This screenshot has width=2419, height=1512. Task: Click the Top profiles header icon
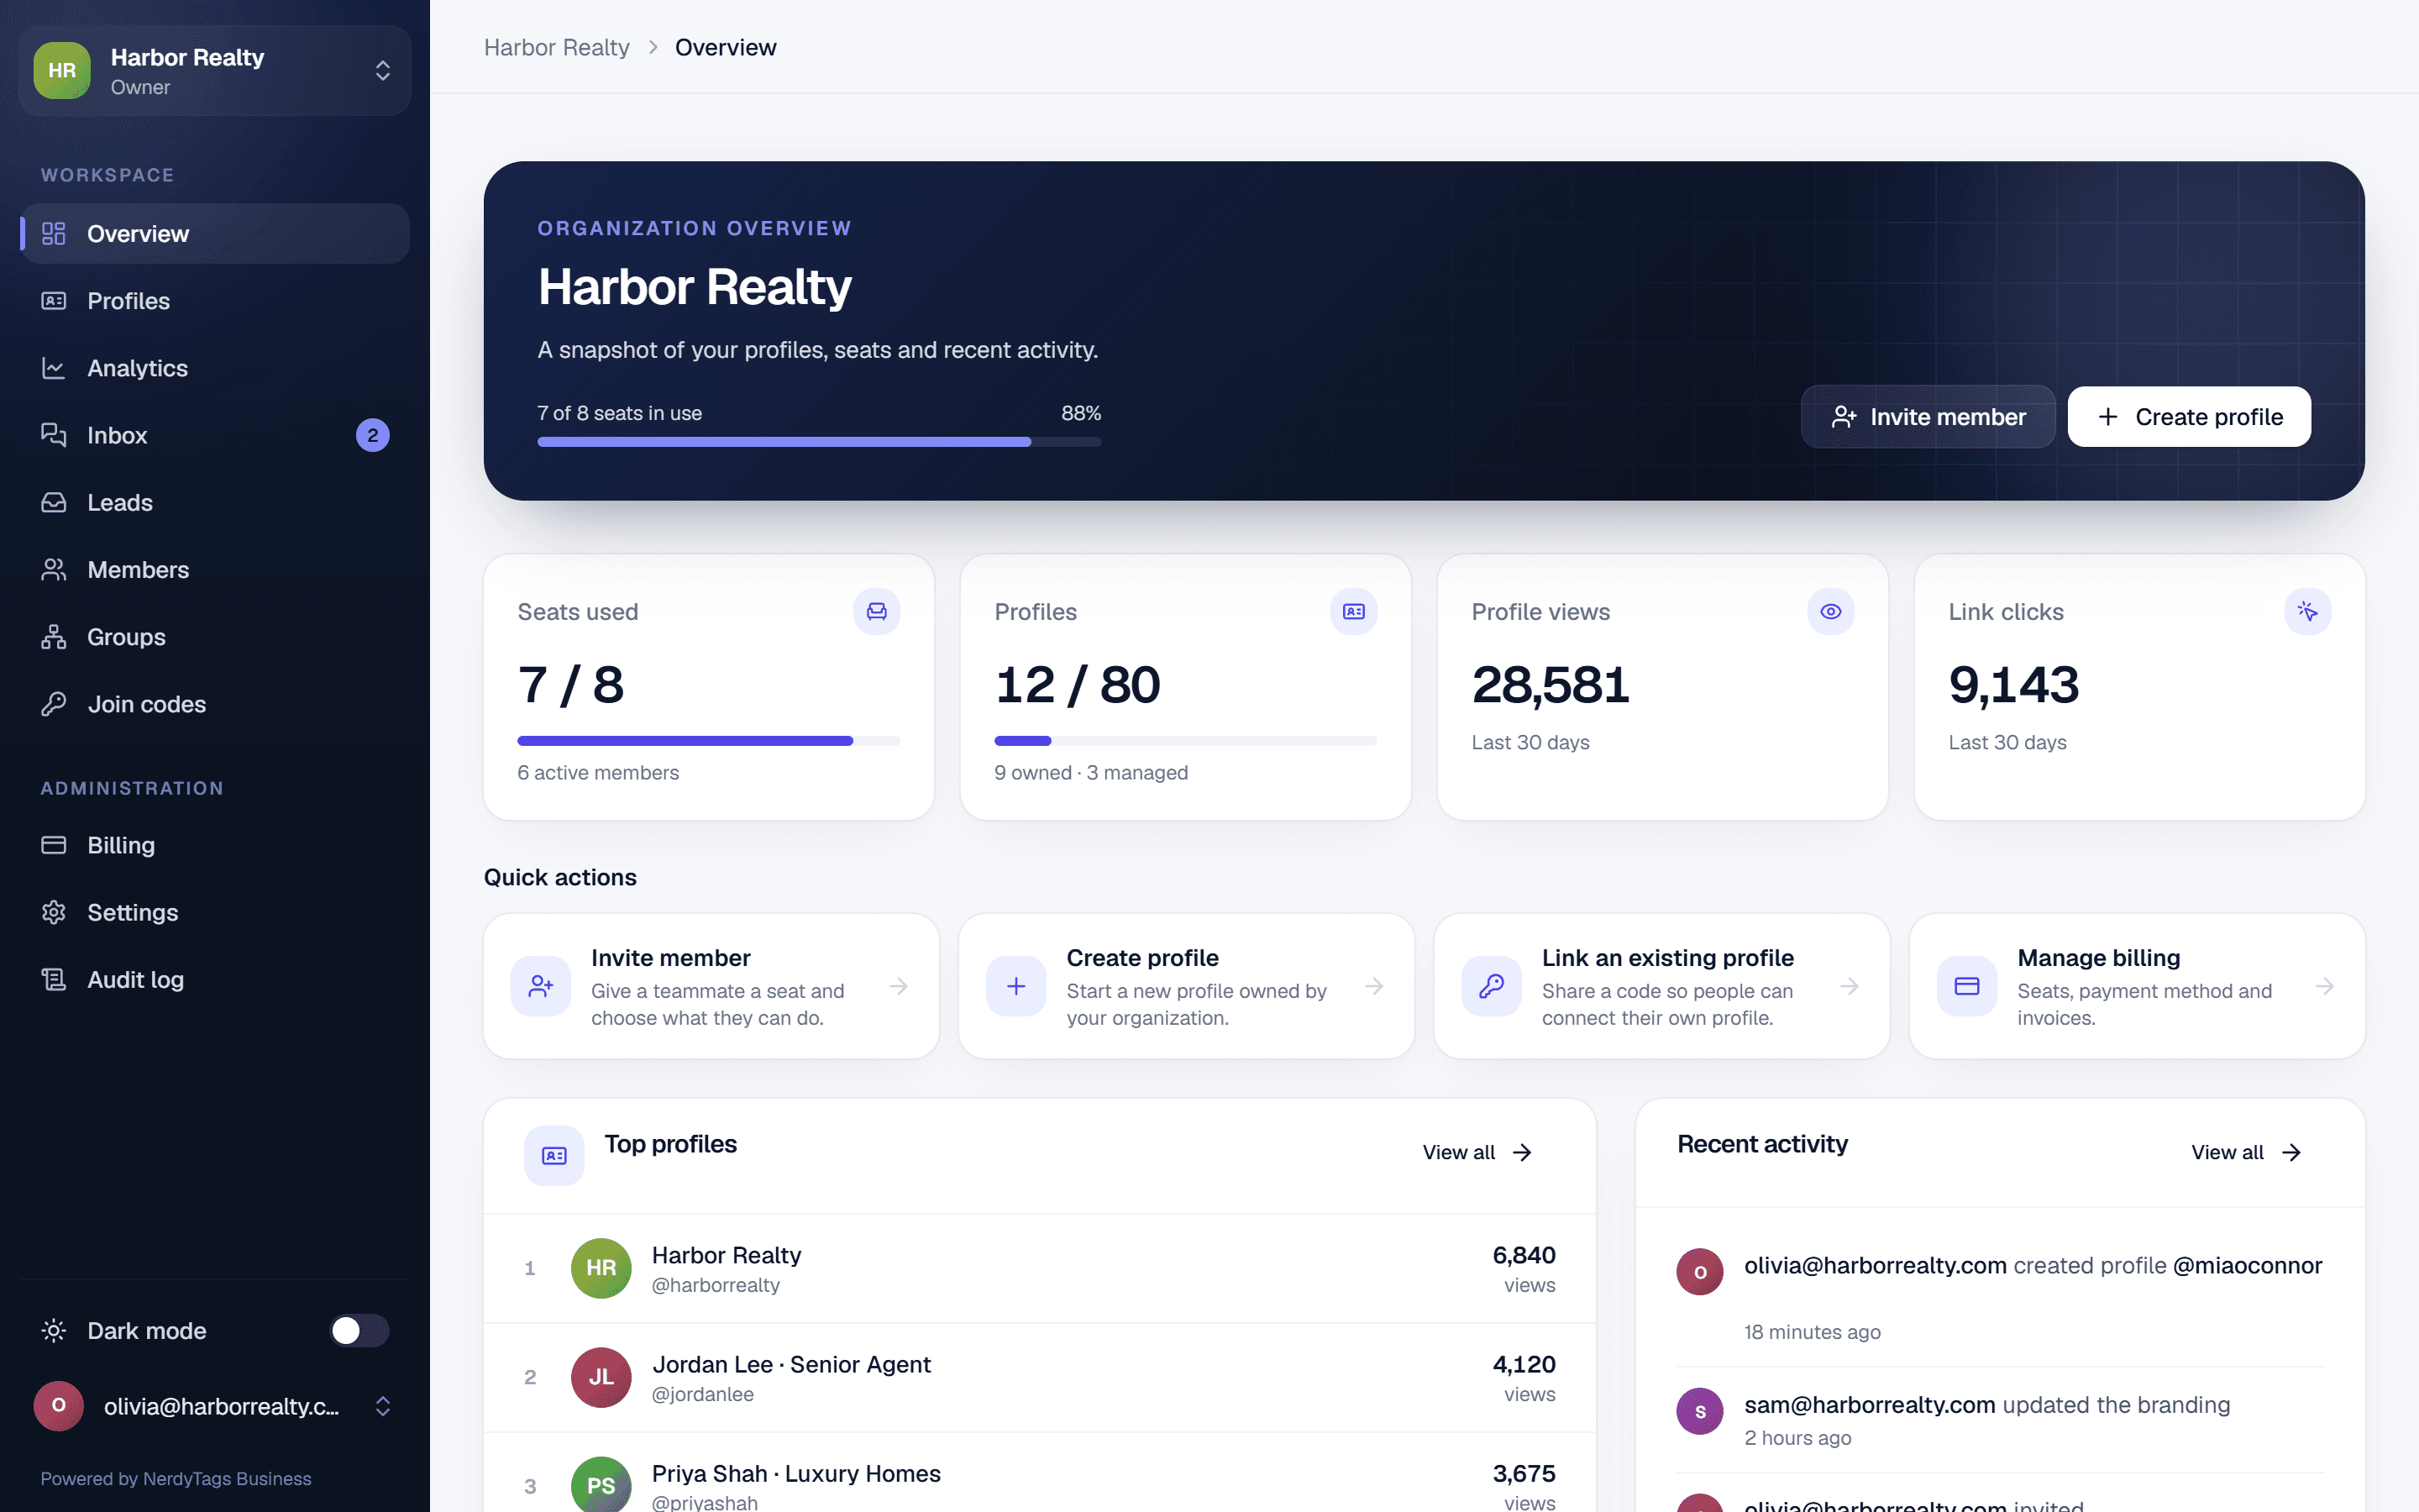pos(554,1155)
